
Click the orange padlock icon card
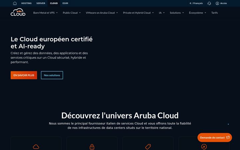coord(92,147)
